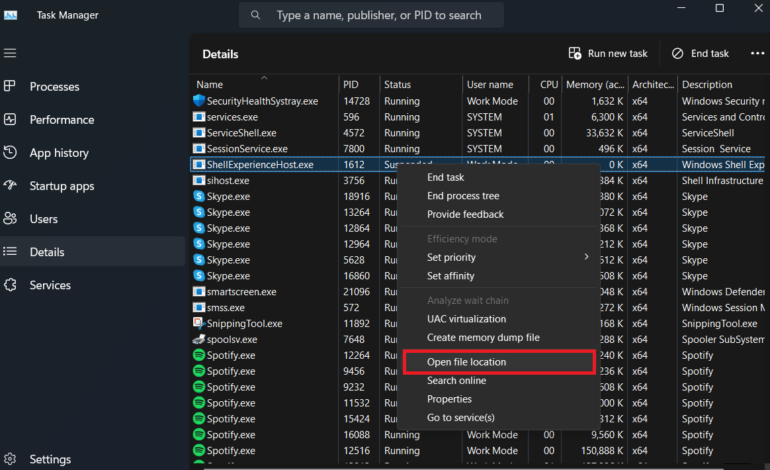Open the App history page
This screenshot has height=470, width=770.
pos(93,153)
